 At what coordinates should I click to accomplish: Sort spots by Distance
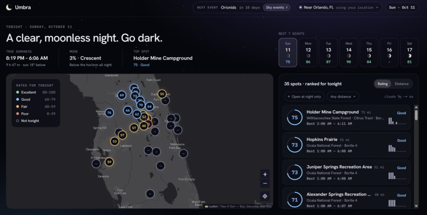coord(402,84)
